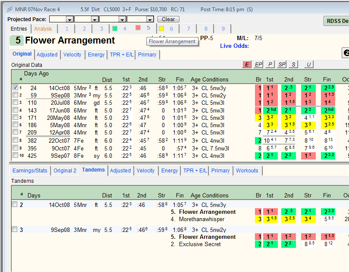This screenshot has width=349, height=272.
Task: Open the Original 2 tab
Action: 65,171
